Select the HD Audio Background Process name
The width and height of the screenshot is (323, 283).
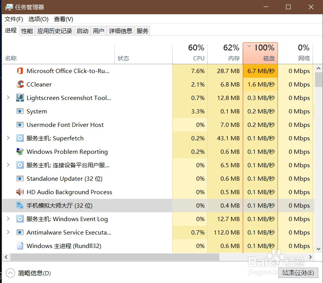(69, 192)
